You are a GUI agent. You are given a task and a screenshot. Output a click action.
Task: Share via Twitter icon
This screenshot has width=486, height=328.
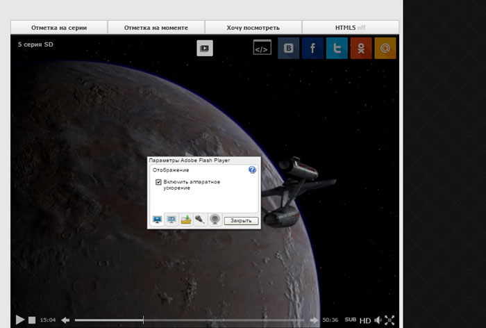[337, 48]
